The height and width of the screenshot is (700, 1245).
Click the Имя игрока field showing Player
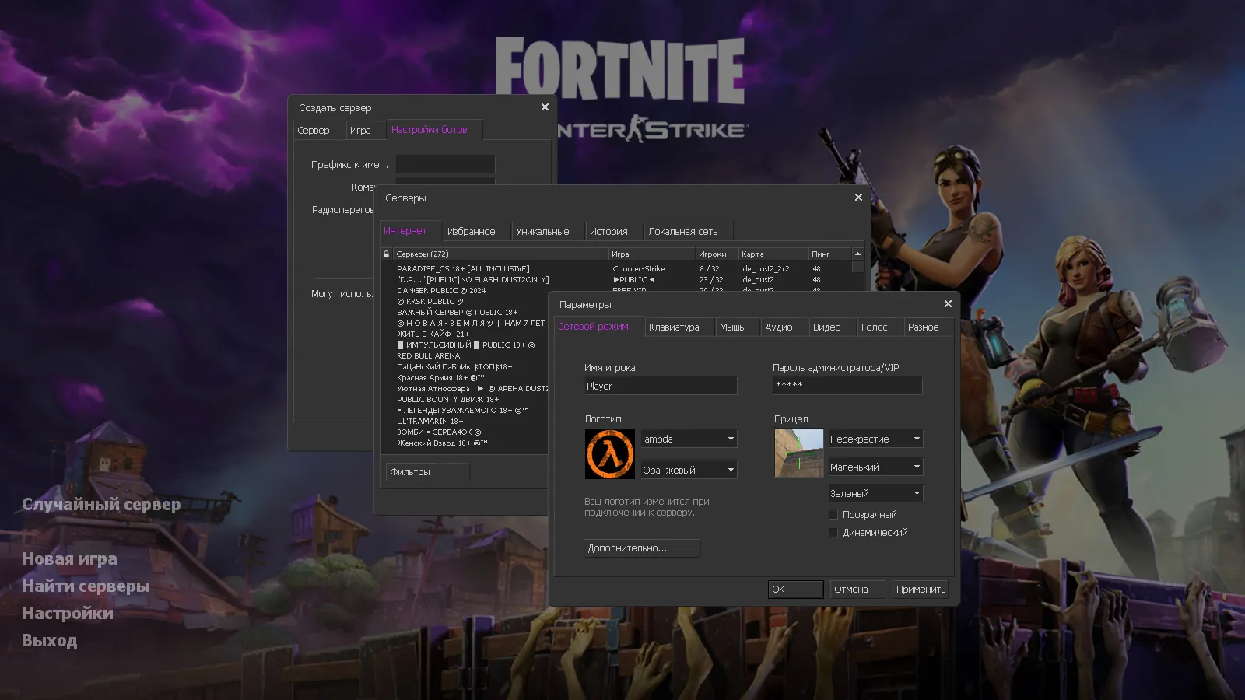(x=659, y=385)
